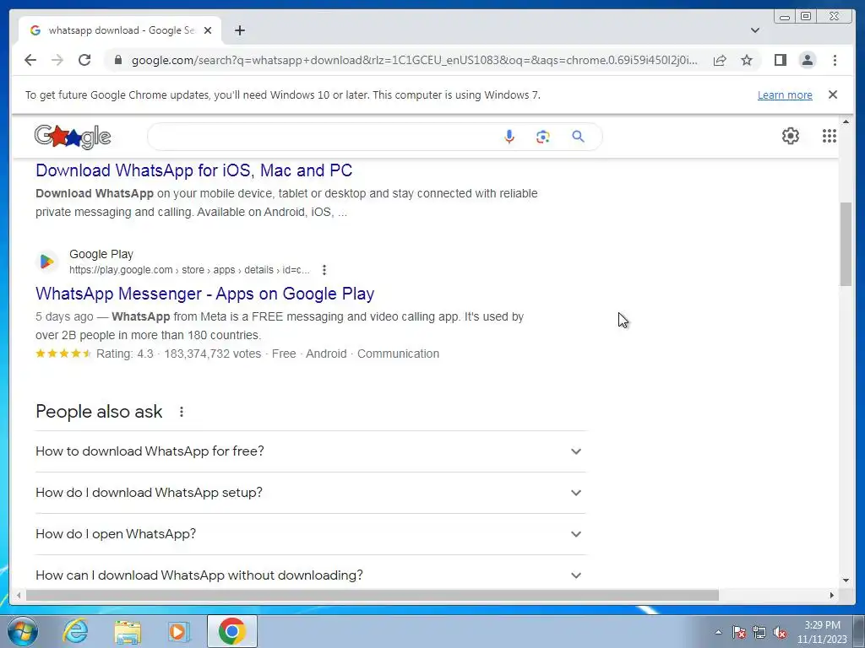Click the horizontal scrollbar thumb
The image size is (865, 648).
tap(373, 595)
